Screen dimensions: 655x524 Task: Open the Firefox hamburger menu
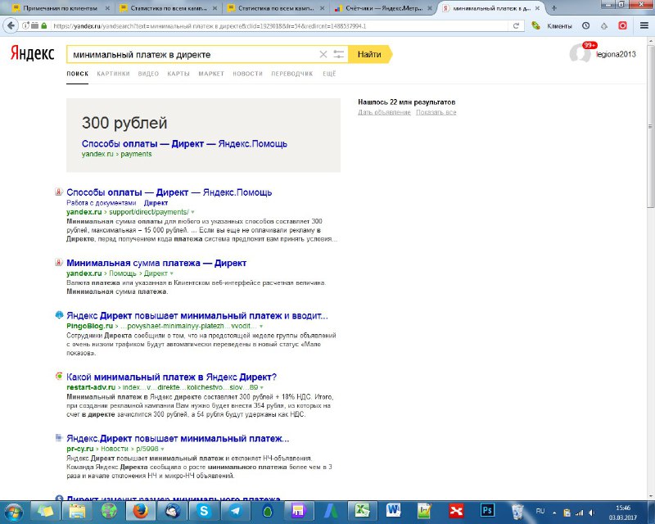tap(644, 26)
